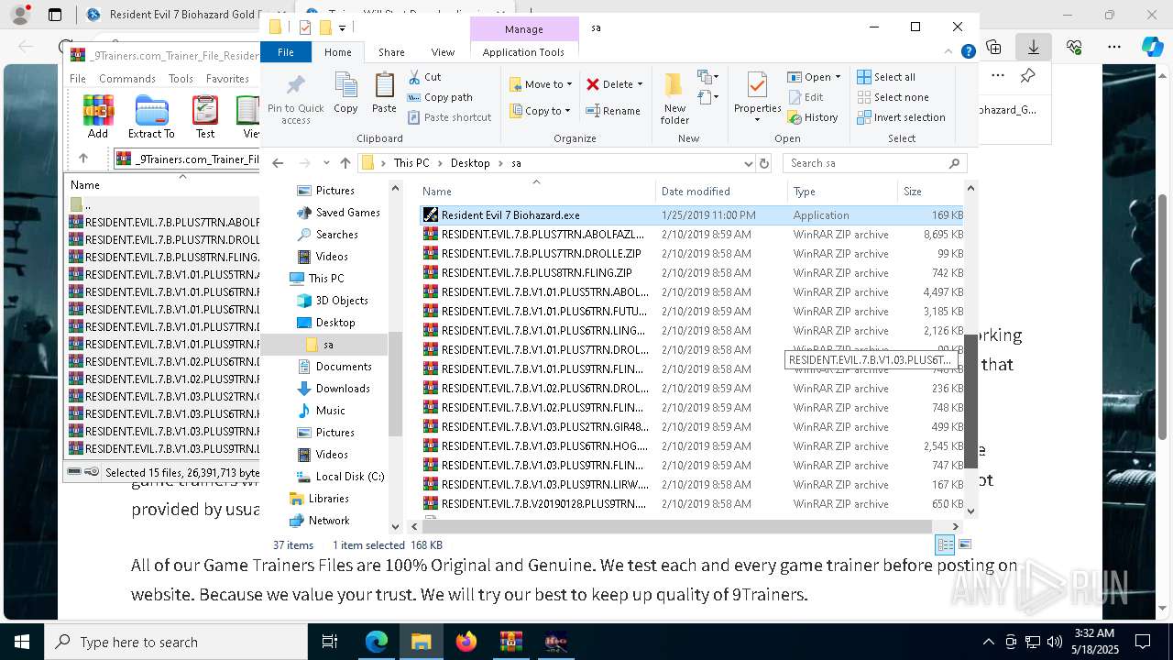Viewport: 1173px width, 660px height.
Task: Expand This PC breadcrumb chevron
Action: [440, 163]
